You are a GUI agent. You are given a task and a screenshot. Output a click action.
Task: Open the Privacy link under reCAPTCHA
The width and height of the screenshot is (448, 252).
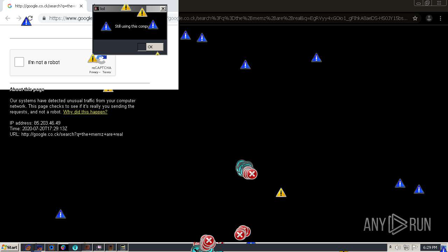[93, 72]
